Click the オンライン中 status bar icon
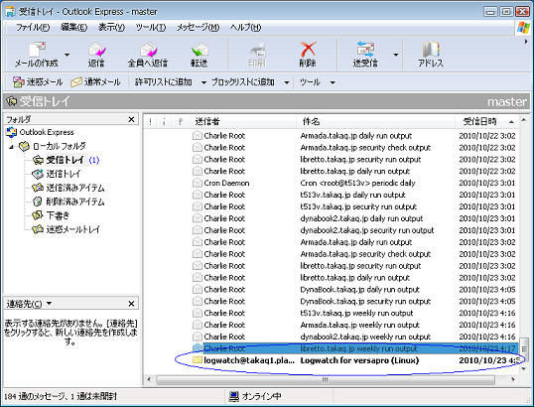The image size is (534, 407). coord(234,396)
